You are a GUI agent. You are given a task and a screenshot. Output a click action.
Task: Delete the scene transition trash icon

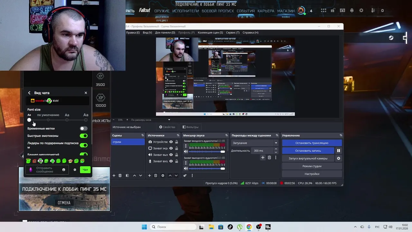coord(269,158)
